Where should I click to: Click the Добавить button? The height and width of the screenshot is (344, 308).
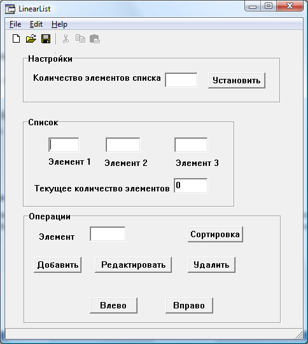(58, 265)
